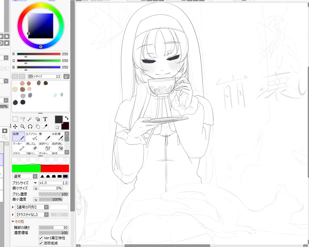Toggle the transparent color checkerboard button
Screen dimensions: 309x247
point(57,127)
